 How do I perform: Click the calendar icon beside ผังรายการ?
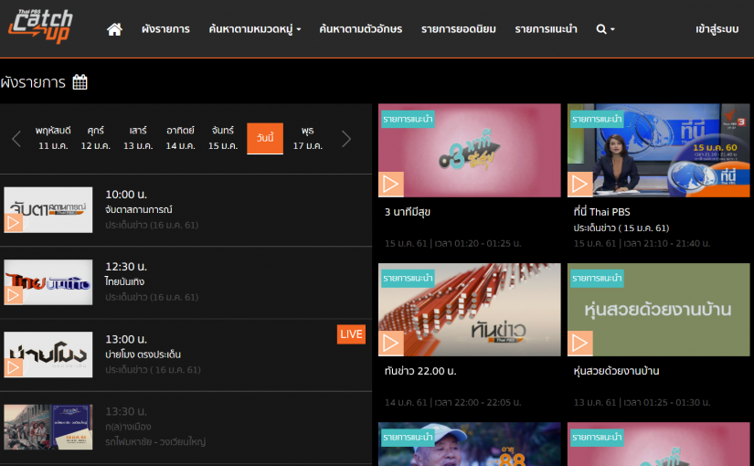click(x=80, y=82)
